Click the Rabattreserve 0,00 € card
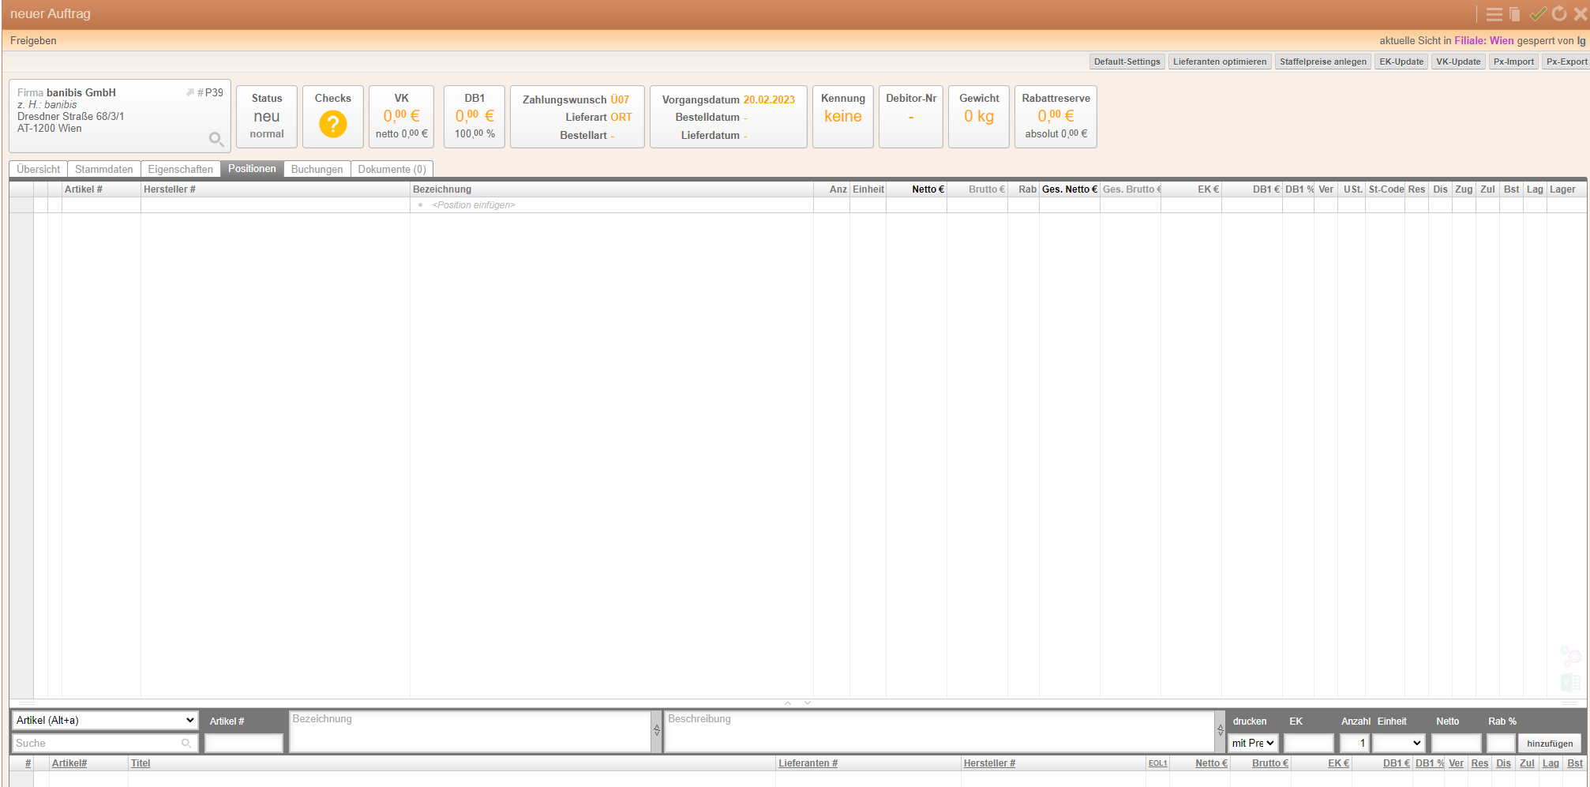The height and width of the screenshot is (787, 1590). (x=1056, y=116)
